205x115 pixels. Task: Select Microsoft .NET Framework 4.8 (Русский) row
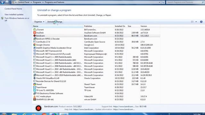coord(96,54)
